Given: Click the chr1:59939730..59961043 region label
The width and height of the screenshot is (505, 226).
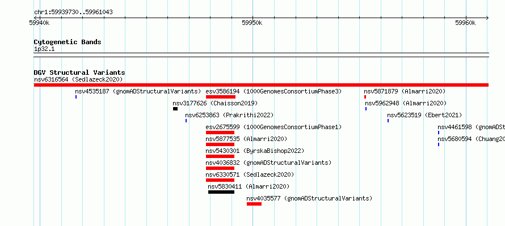Looking at the screenshot, I should coord(73,12).
